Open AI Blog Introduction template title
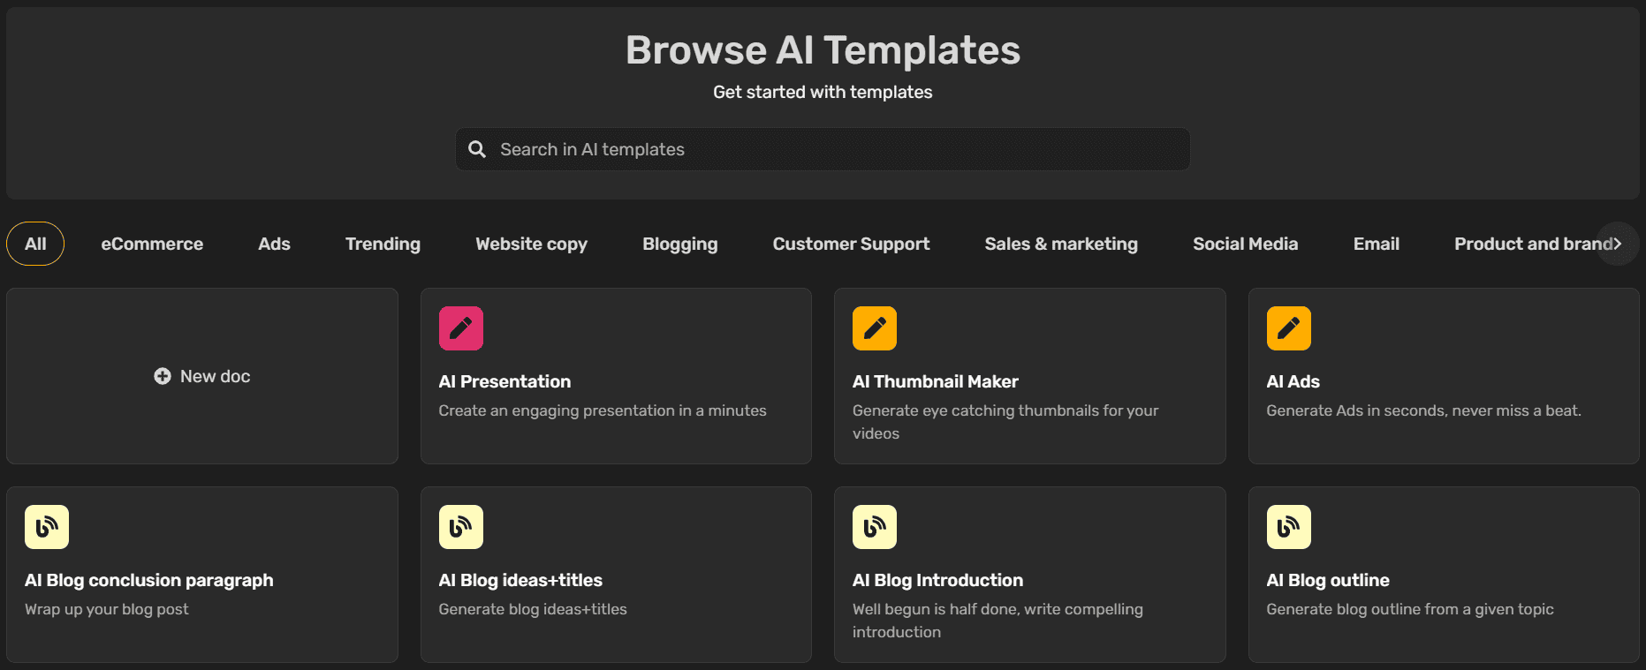 [937, 580]
